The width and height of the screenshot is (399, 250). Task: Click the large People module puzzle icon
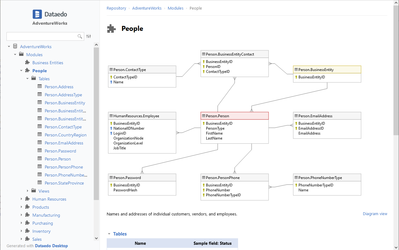111,29
